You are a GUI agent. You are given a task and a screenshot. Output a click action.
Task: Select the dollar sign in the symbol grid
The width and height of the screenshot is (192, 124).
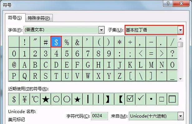[x=56, y=42]
